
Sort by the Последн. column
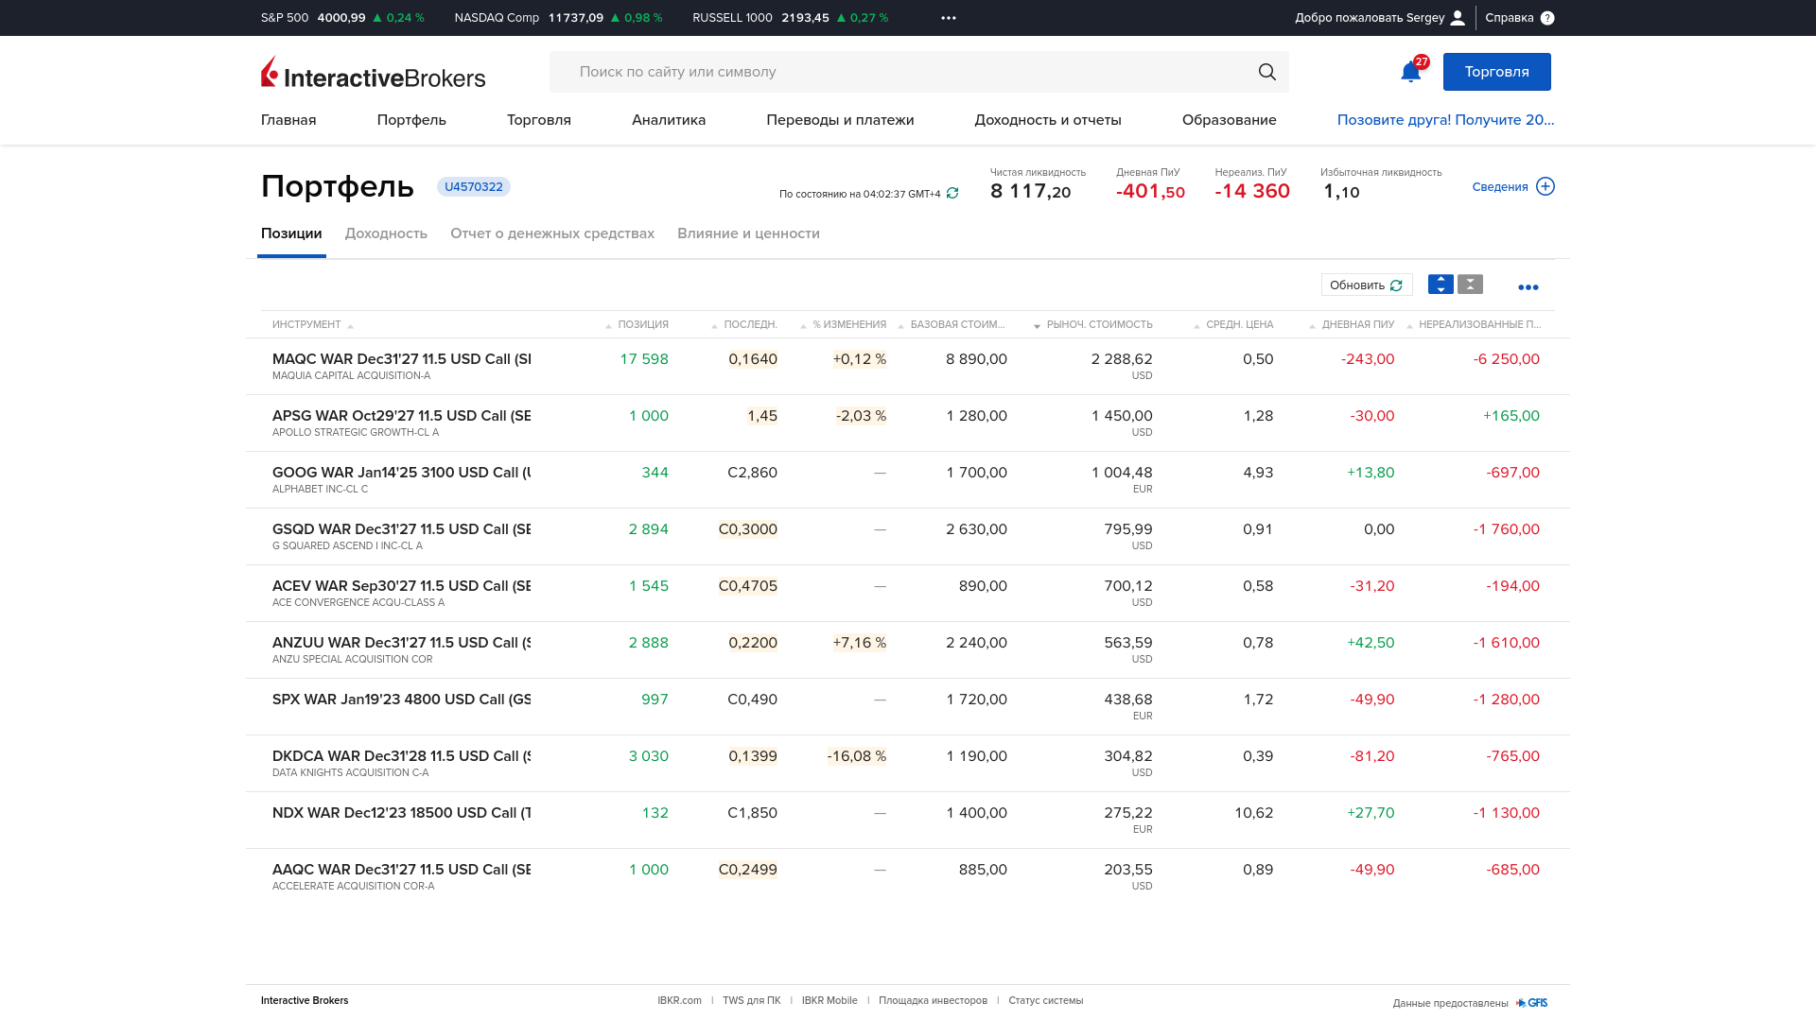pos(744,324)
